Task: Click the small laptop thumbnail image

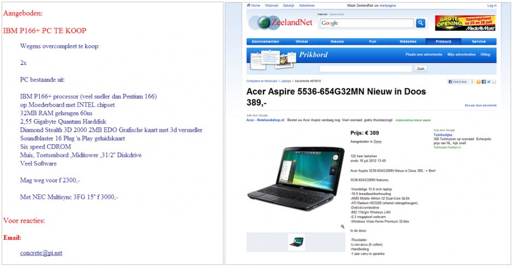Action: click(x=296, y=242)
